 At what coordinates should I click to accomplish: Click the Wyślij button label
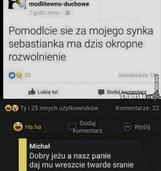(142, 127)
